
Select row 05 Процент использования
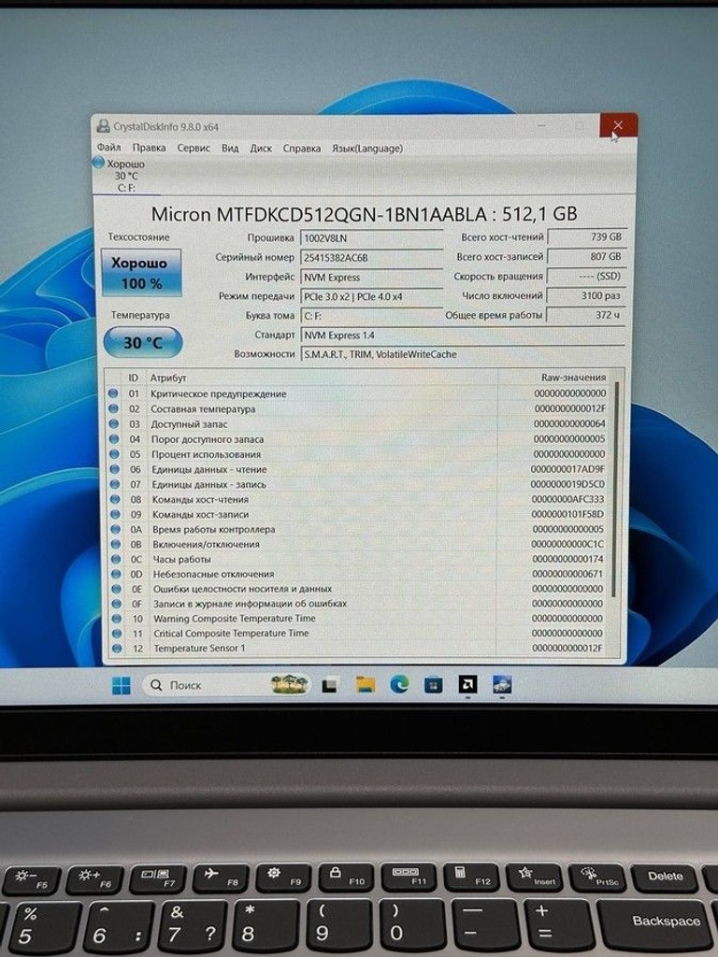click(x=360, y=454)
